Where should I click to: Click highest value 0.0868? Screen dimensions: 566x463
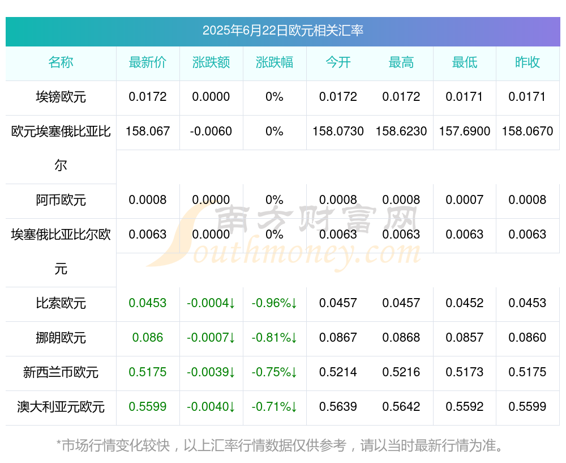(x=401, y=338)
